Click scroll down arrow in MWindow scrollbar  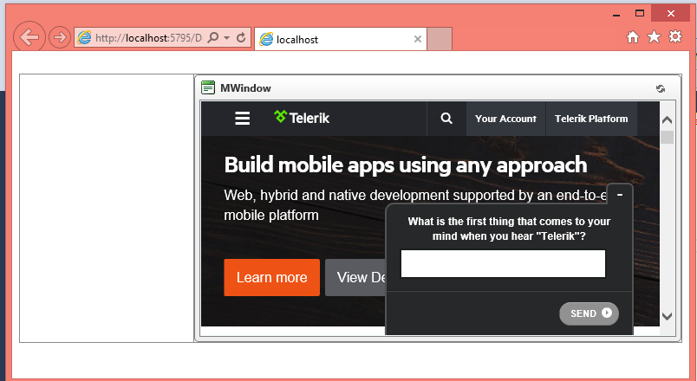pos(667,316)
